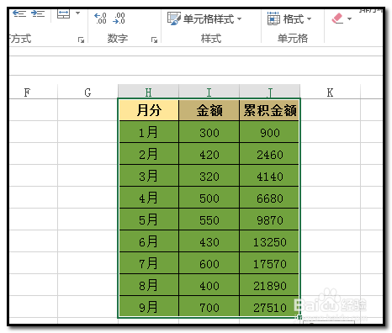Select column H header
The width and height of the screenshot is (392, 333).
(148, 92)
